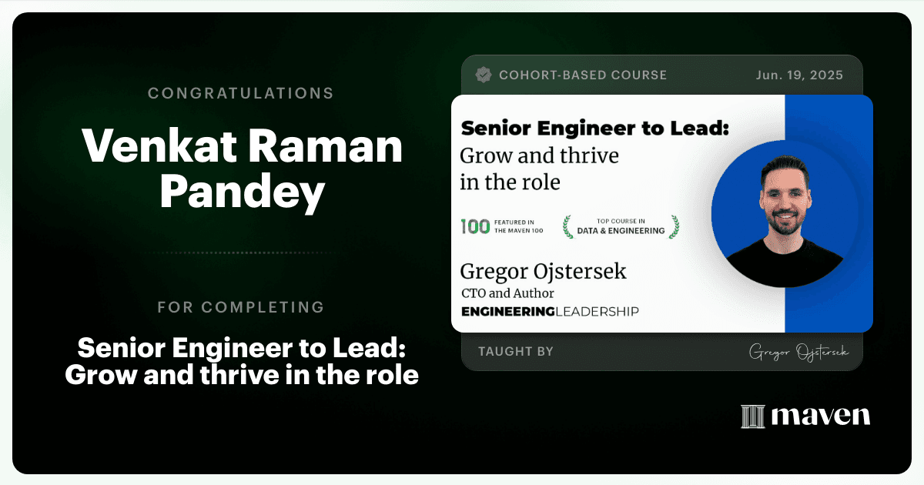
Task: Click Top Course in Data & Engineering badge
Action: [621, 226]
